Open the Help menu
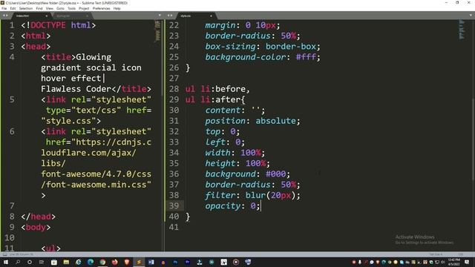Screen dimensions: 475x267 coord(117,8)
